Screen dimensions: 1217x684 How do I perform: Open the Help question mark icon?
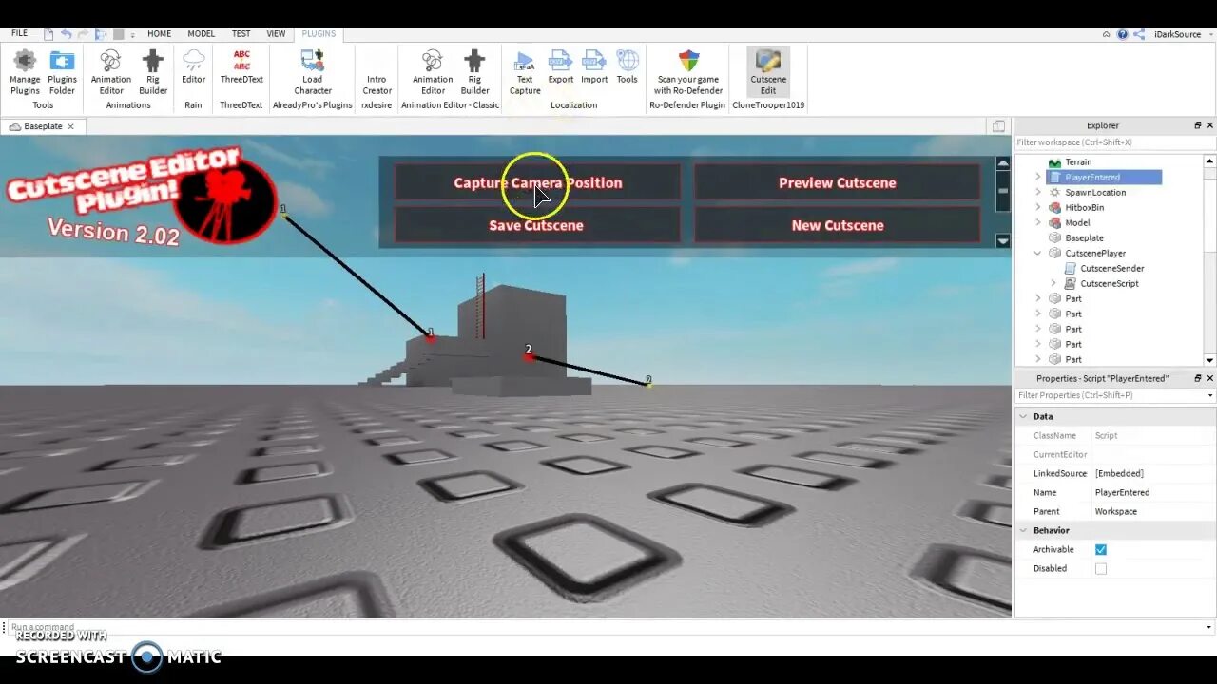tap(1123, 34)
